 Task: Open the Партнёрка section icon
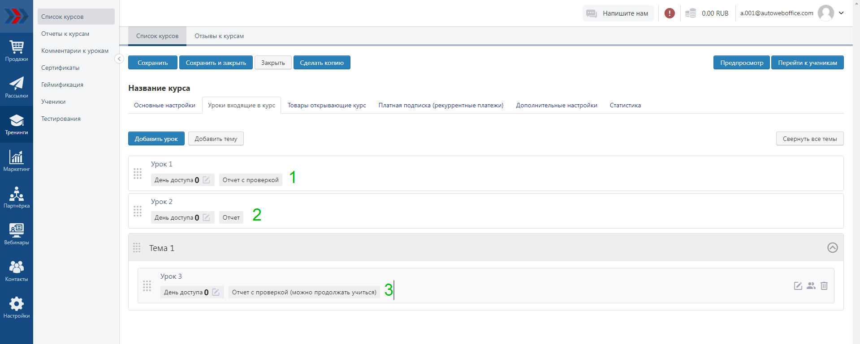pos(17,198)
